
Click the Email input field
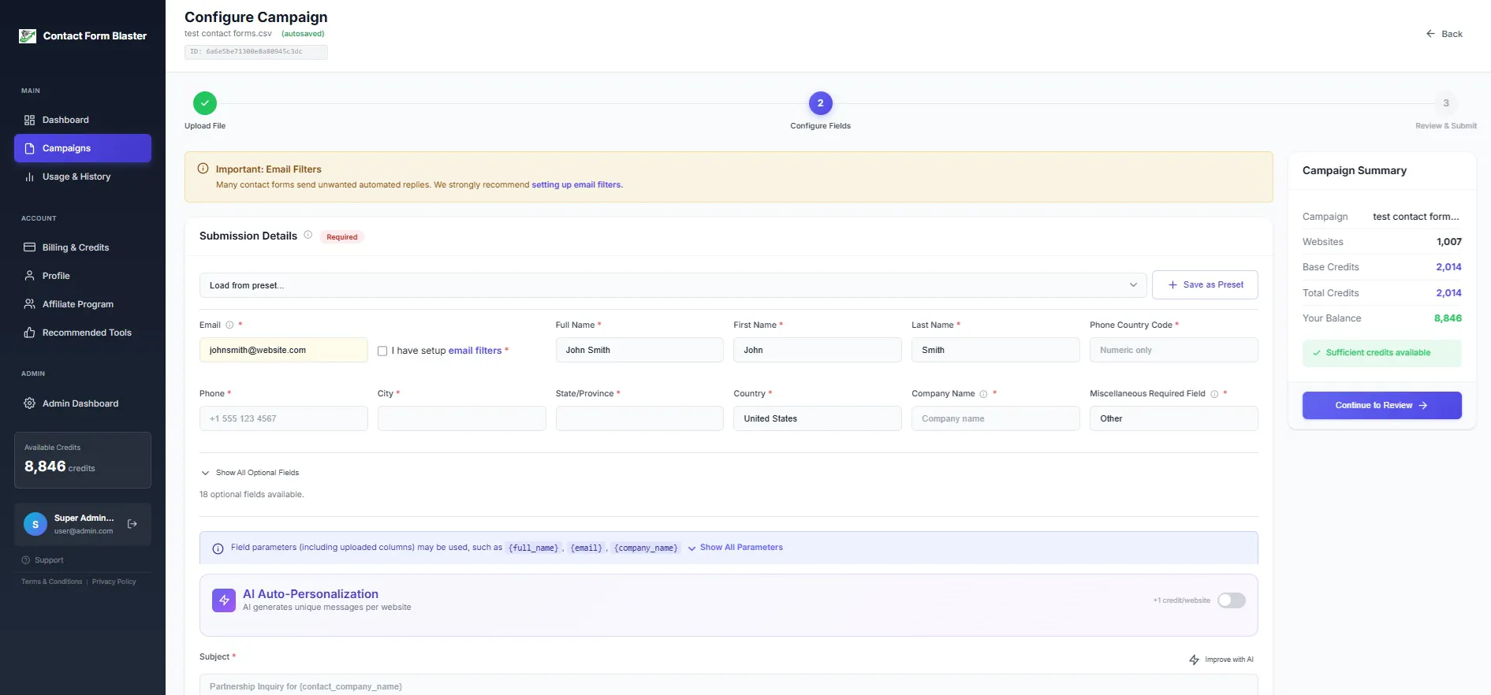coord(283,350)
